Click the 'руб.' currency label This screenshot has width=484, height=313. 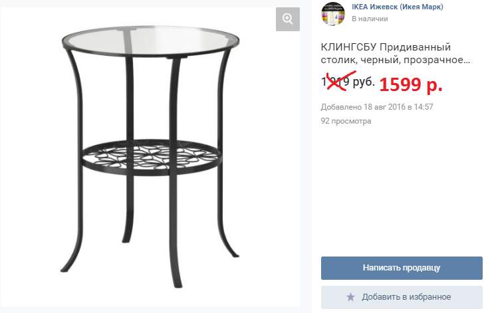point(364,82)
